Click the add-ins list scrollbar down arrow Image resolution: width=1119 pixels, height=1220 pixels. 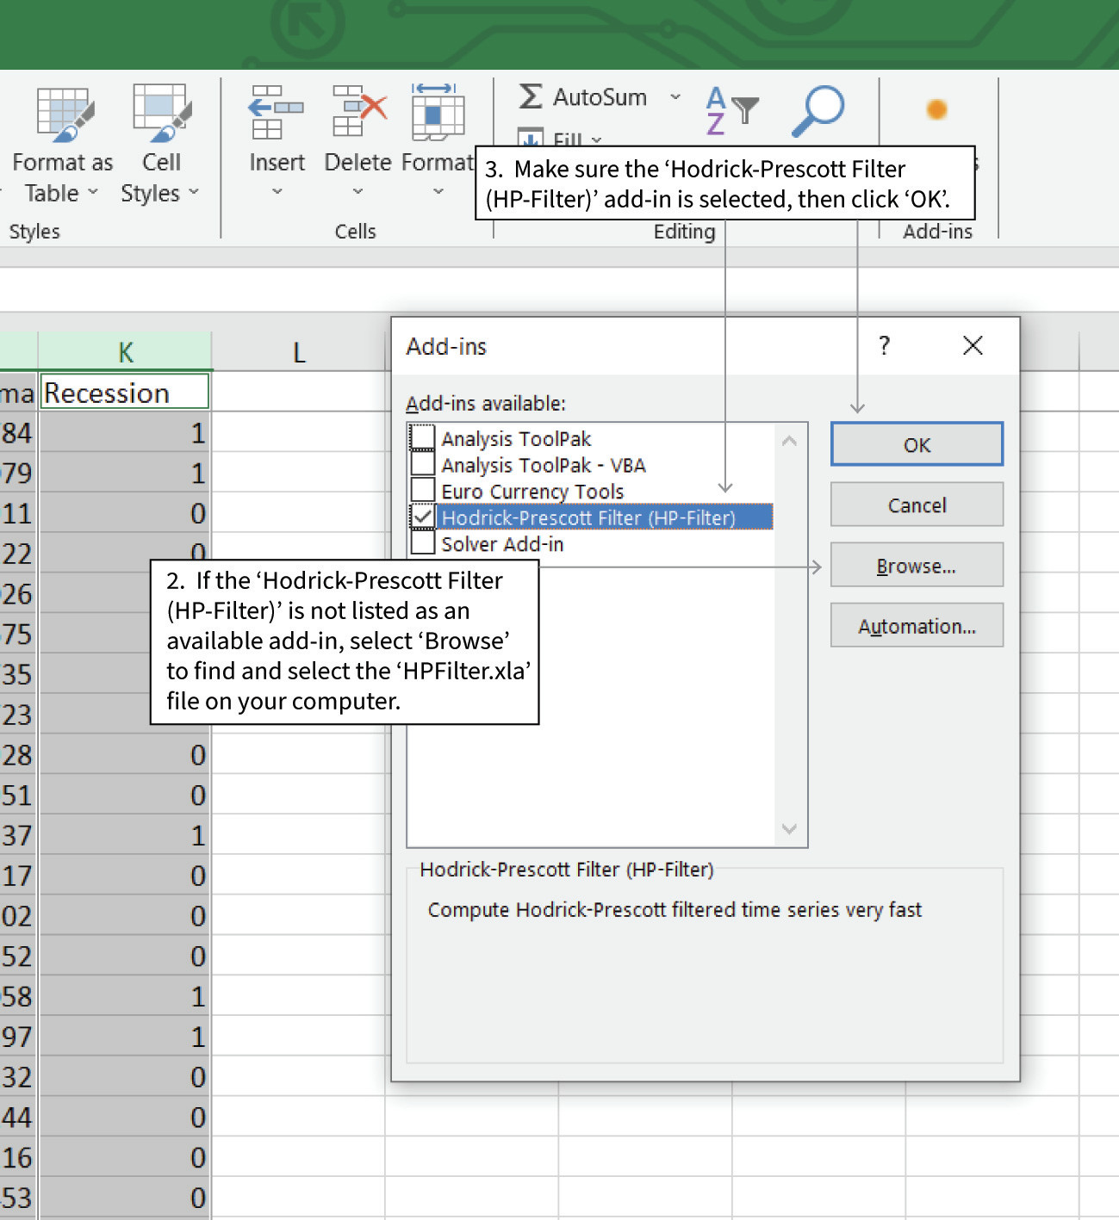[788, 829]
